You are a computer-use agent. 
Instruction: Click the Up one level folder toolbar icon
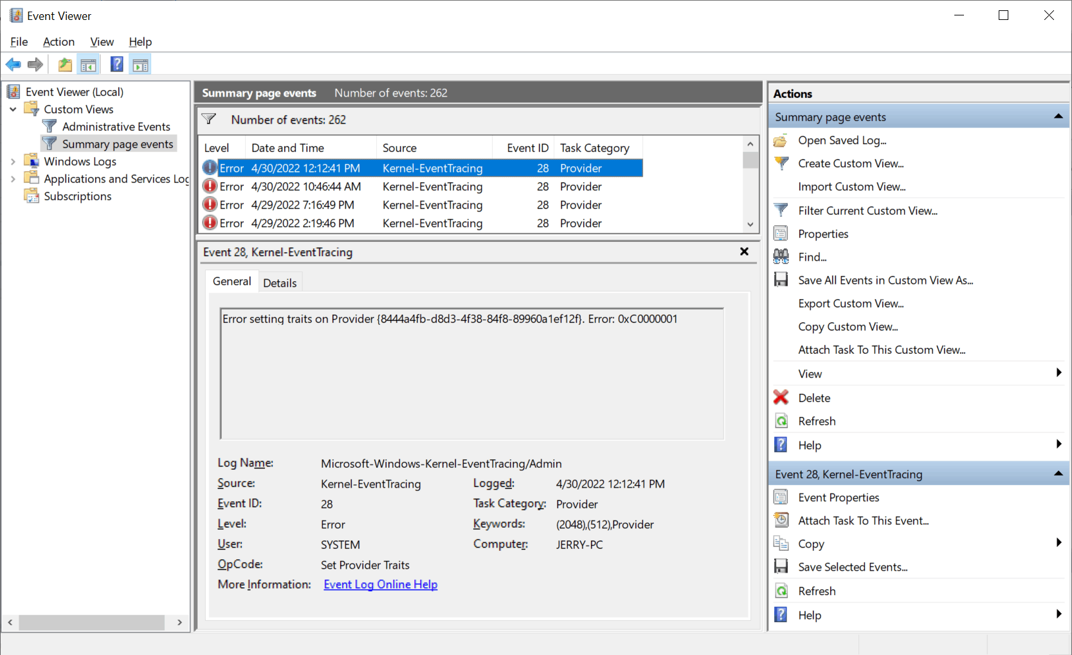click(65, 64)
